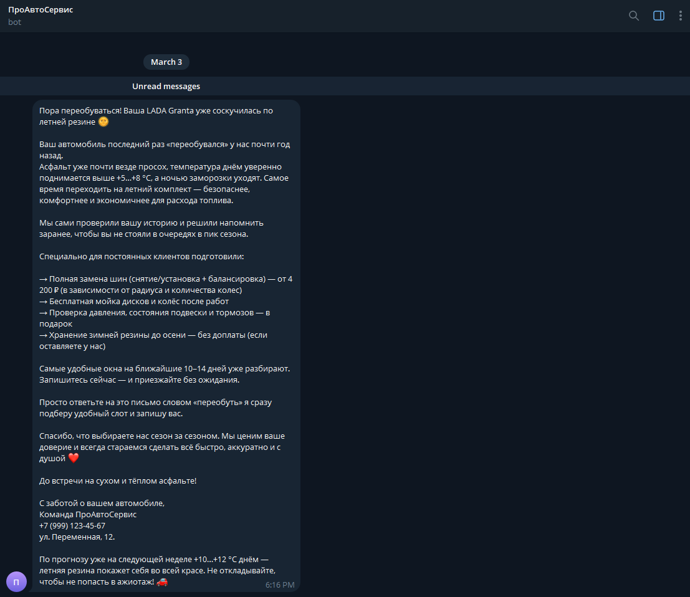Viewport: 690px width, 597px height.
Task: Click the red car emoji at message end
Action: point(162,581)
